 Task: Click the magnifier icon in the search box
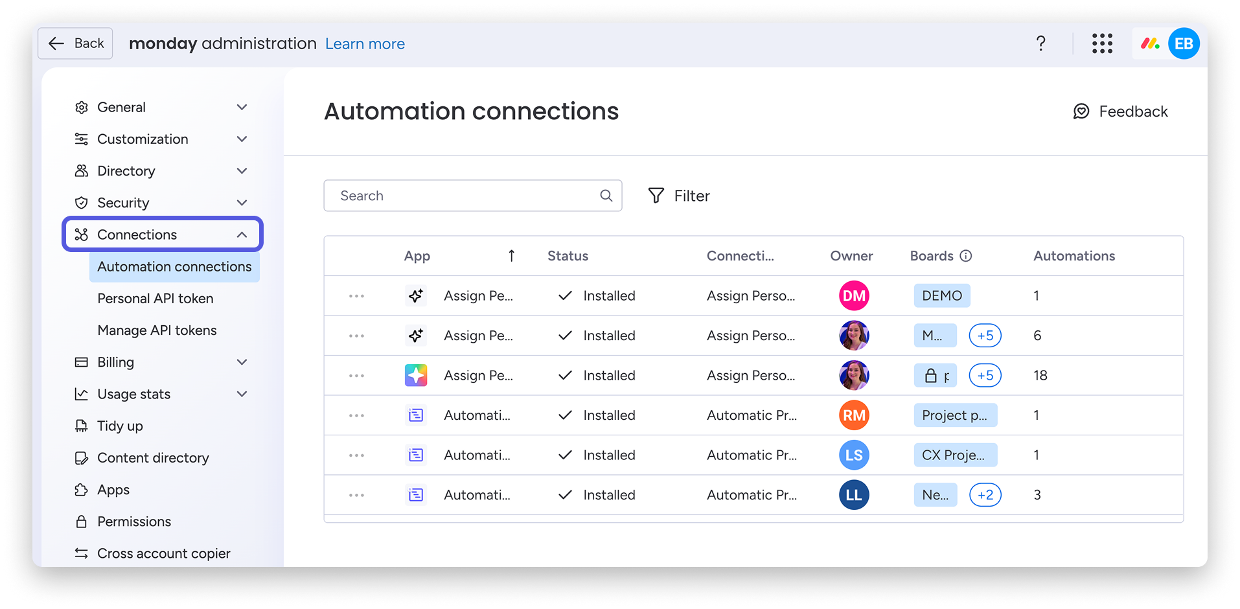(606, 196)
